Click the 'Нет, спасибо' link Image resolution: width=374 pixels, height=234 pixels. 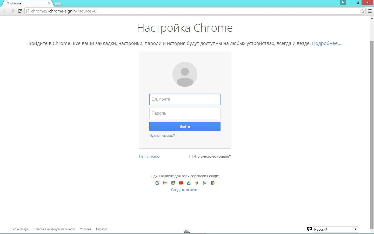click(x=149, y=156)
